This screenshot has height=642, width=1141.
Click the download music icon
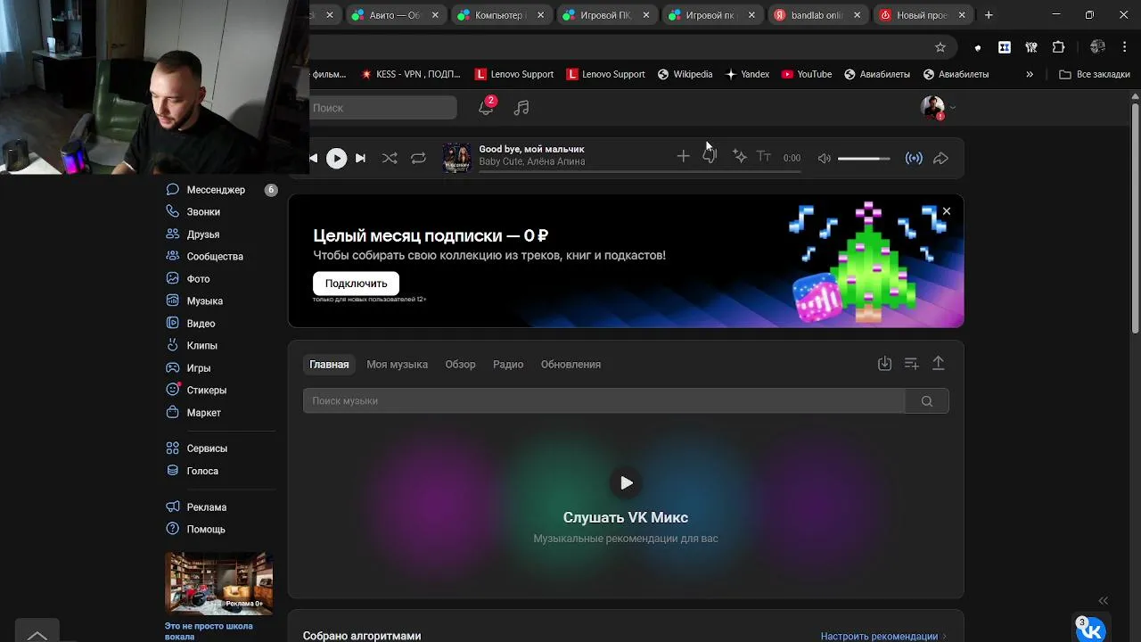pos(884,364)
